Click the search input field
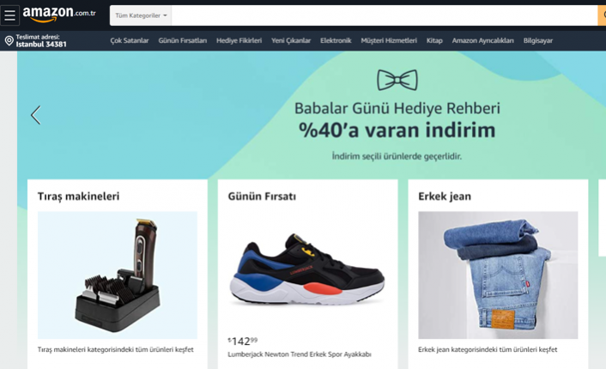Screen dimensions: 606x369 click(385, 15)
